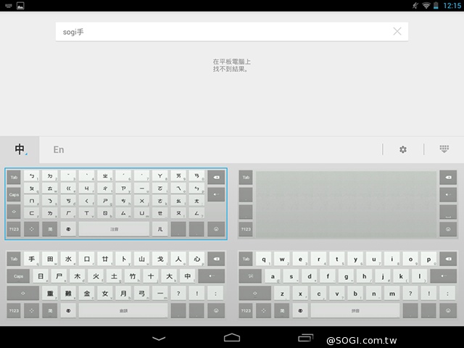The width and height of the screenshot is (464, 348).
Task: Select the Zhuyin (注音) keyboard layout
Action: 116,204
